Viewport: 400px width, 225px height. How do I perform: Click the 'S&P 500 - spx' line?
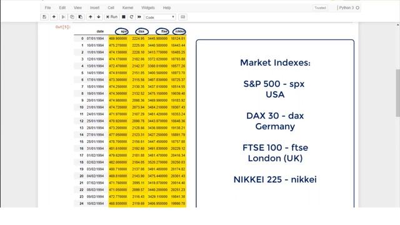coord(274,84)
